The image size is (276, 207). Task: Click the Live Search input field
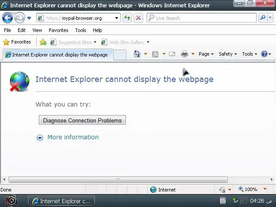tap(201, 18)
